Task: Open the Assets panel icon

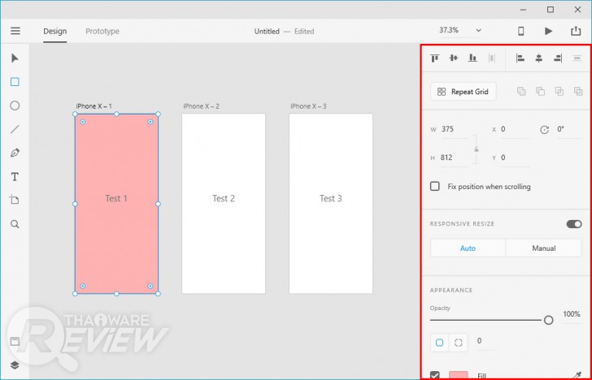Action: click(15, 342)
